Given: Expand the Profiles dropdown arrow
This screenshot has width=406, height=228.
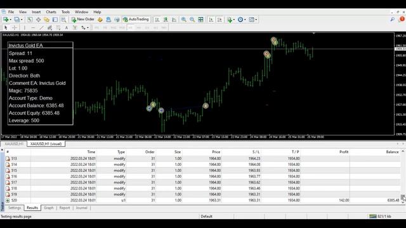Looking at the screenshot, I should (22, 20).
